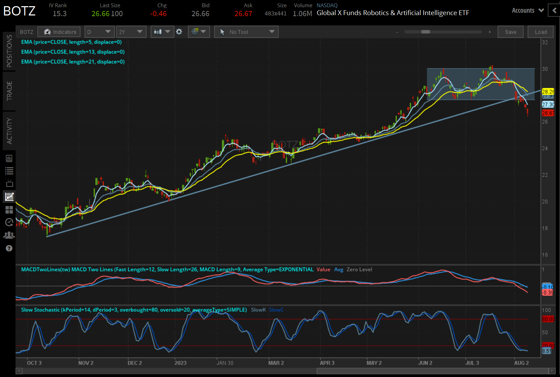The image size is (560, 377).
Task: Adjust the chart zoom slider
Action: pos(425,32)
